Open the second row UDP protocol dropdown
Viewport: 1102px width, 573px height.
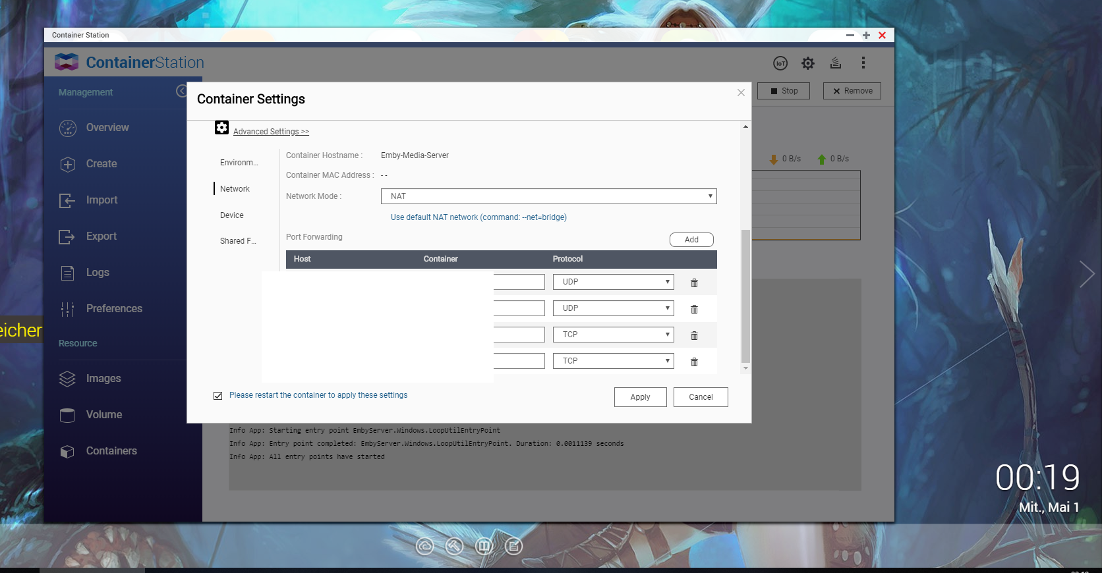[x=613, y=308]
